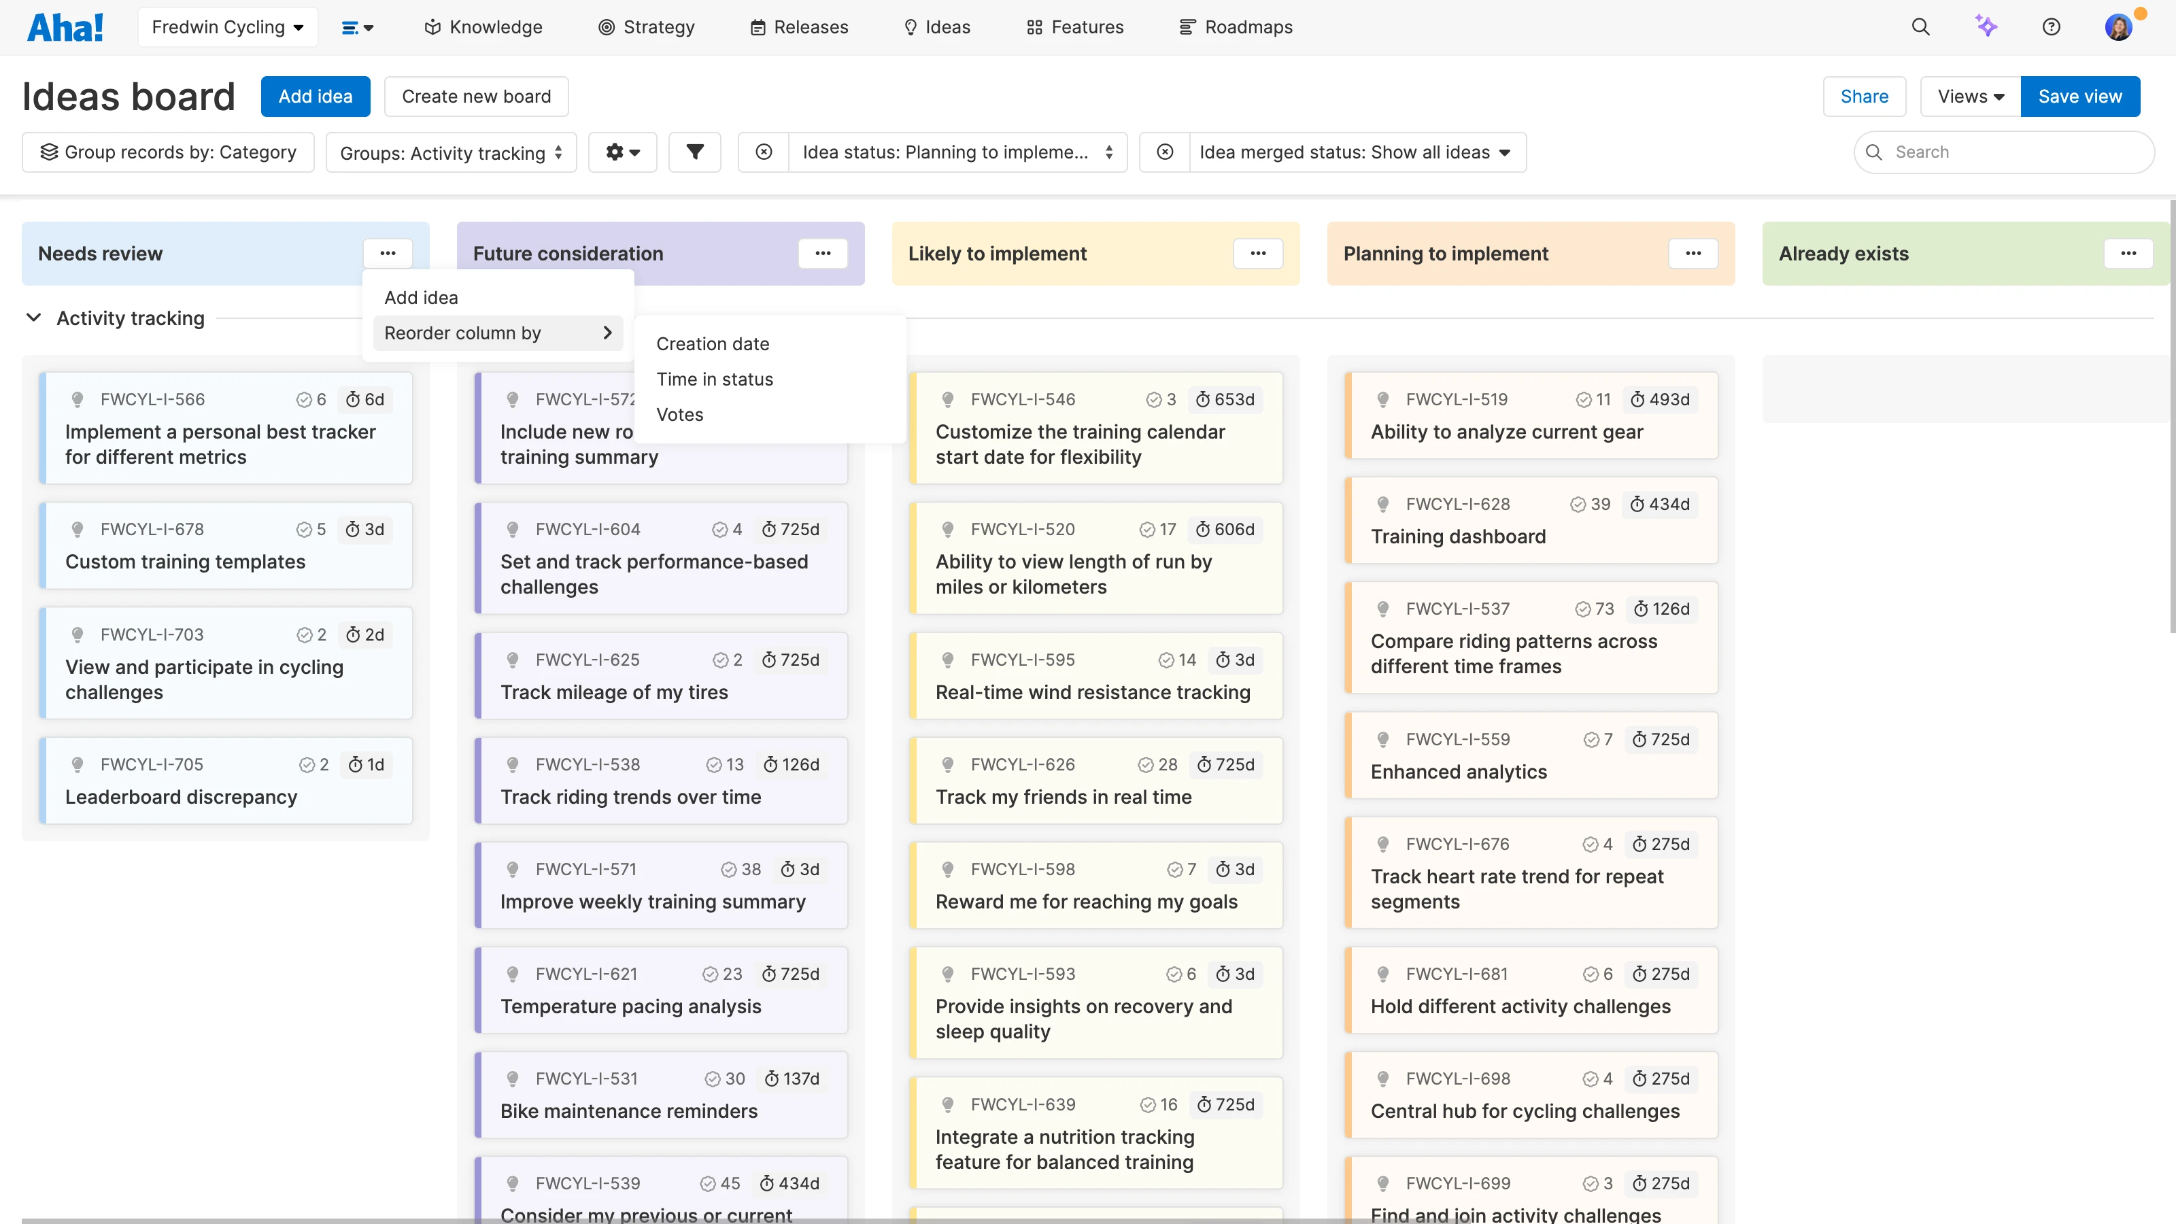
Task: Remove the Idea merged status filter
Action: click(1165, 152)
